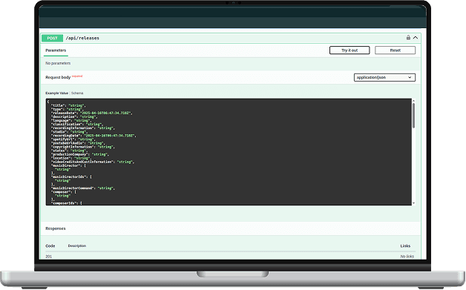Click the "classification" line in the JSON example
Screen dimensions: 466x290
77,124
